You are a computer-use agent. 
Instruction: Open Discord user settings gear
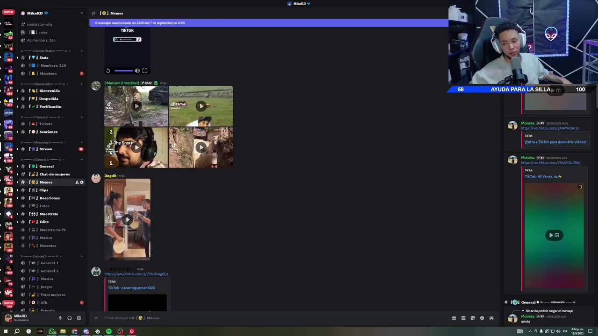(x=79, y=318)
